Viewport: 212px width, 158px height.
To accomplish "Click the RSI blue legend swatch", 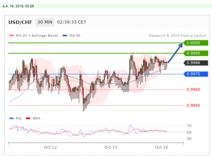I will [x=11, y=118].
